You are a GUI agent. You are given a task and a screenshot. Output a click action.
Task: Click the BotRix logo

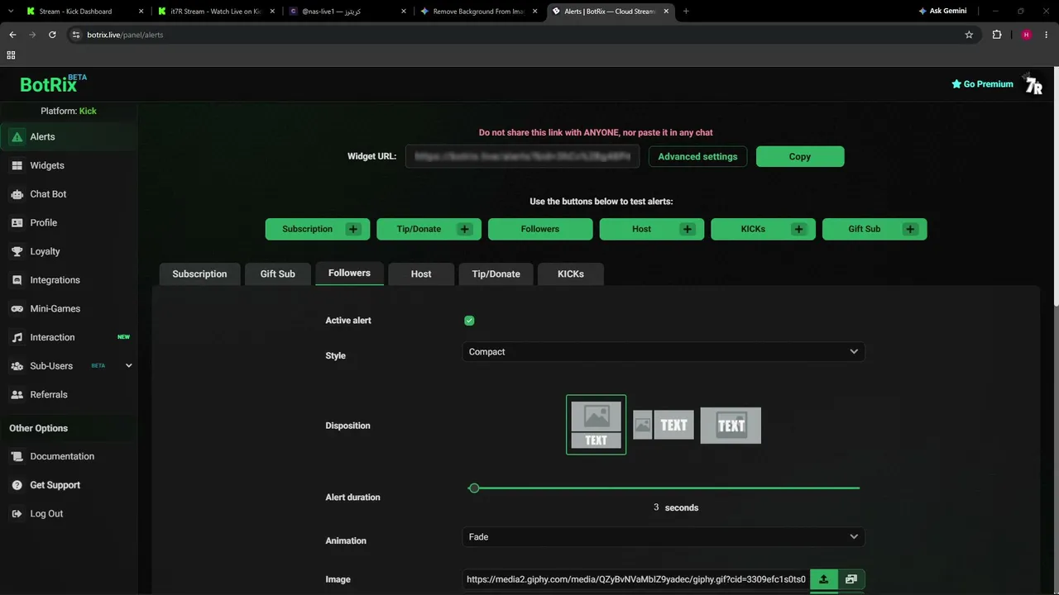(x=54, y=84)
